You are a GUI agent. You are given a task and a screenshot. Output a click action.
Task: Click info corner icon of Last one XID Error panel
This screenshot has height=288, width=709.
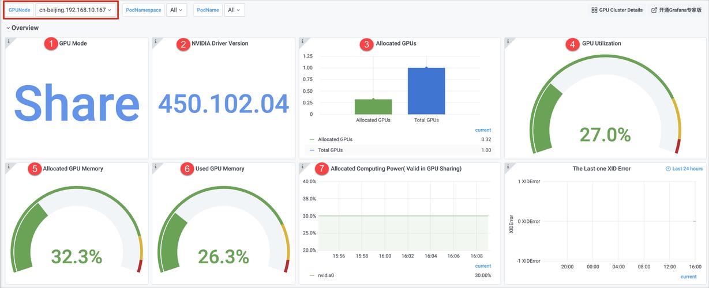click(508, 166)
